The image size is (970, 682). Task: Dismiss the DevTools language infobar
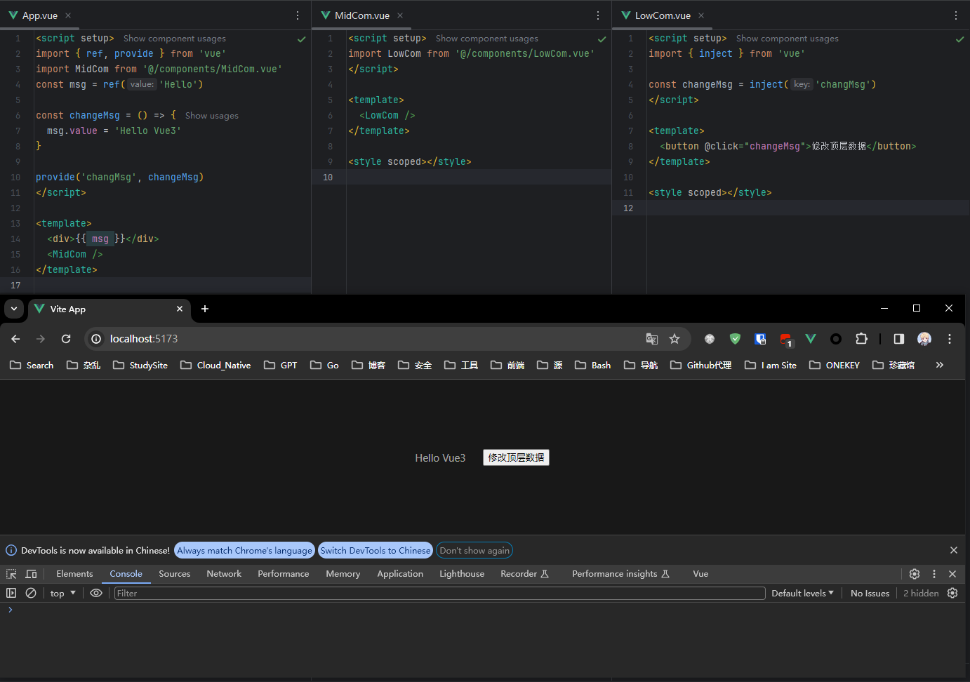[x=953, y=551]
